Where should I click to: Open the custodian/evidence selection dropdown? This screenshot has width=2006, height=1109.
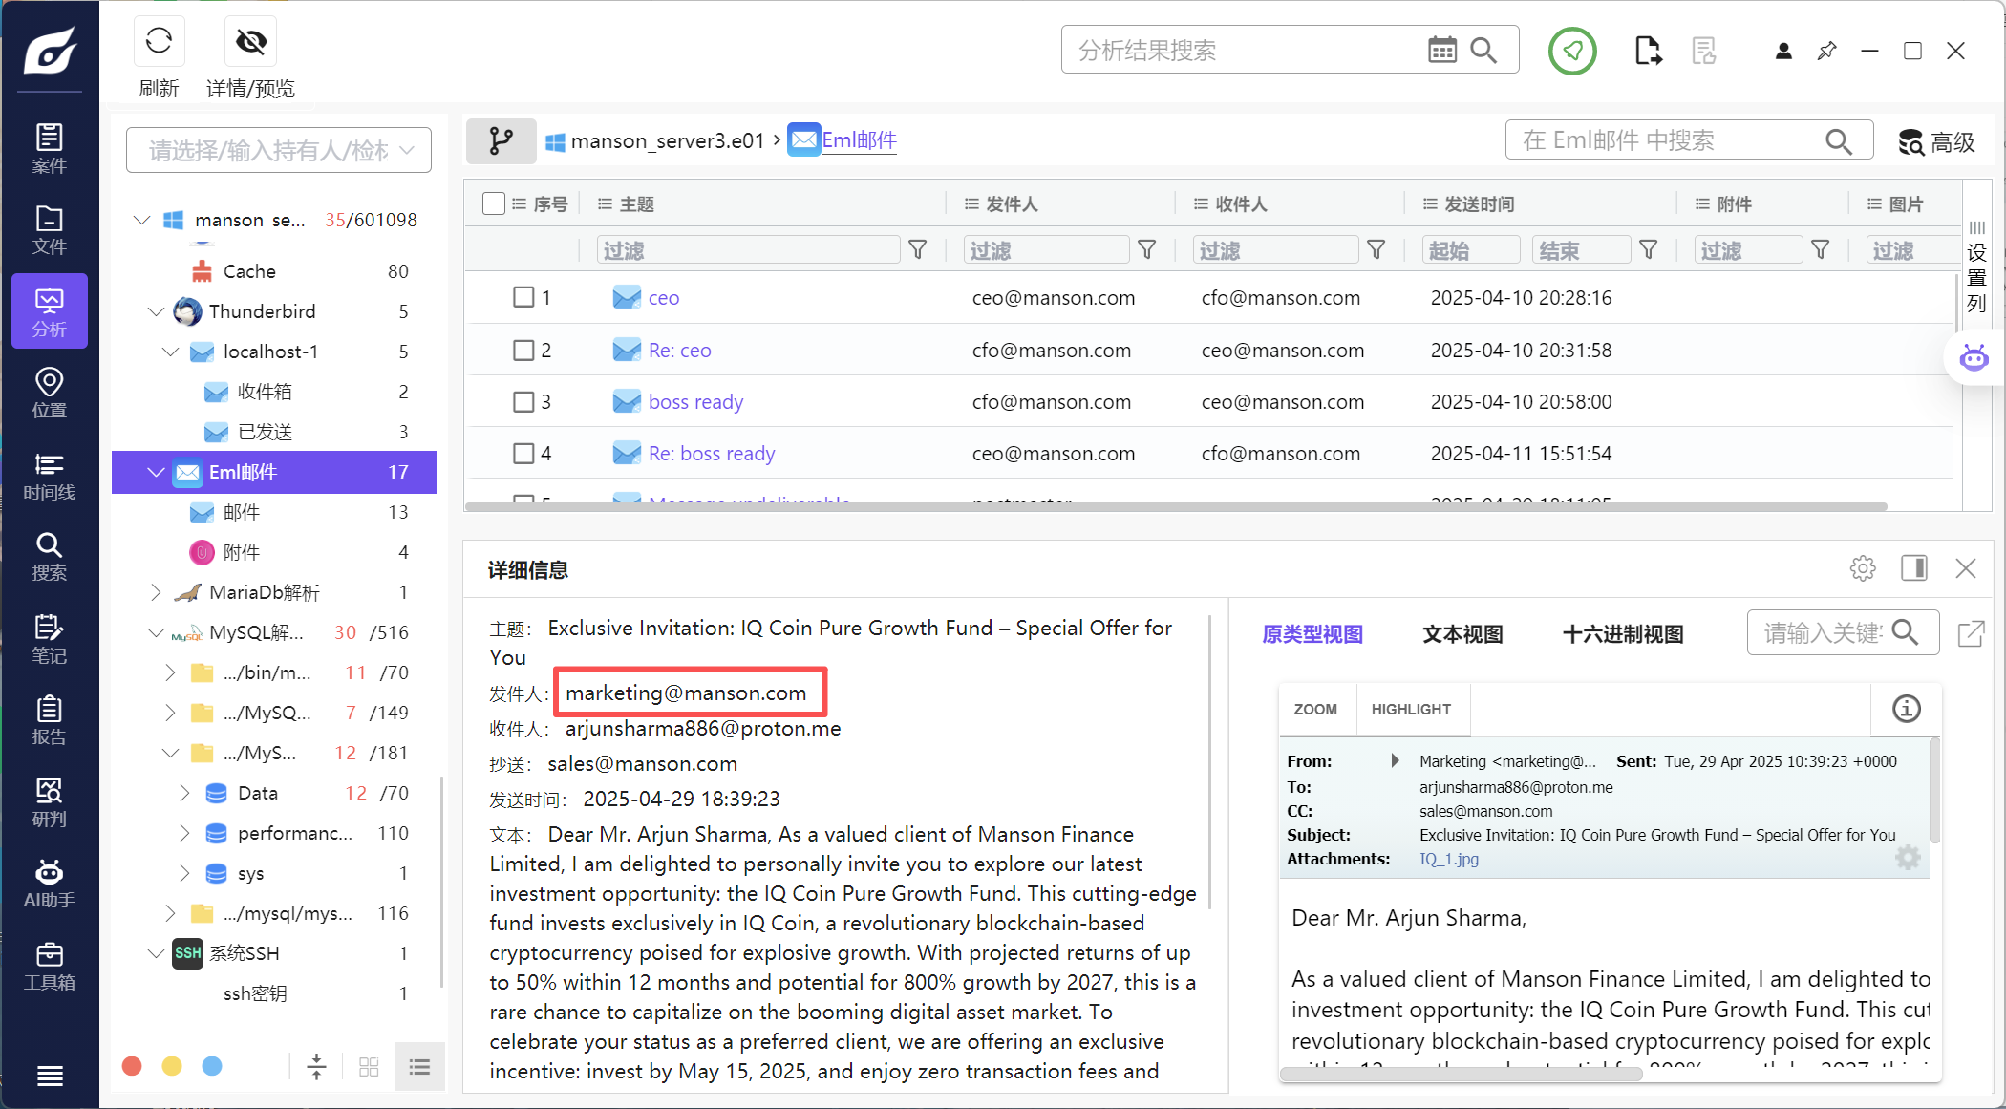tap(279, 150)
